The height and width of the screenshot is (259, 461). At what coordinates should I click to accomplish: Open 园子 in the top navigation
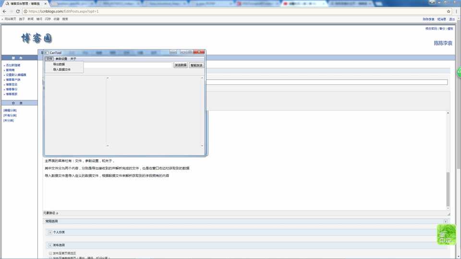(x=22, y=19)
